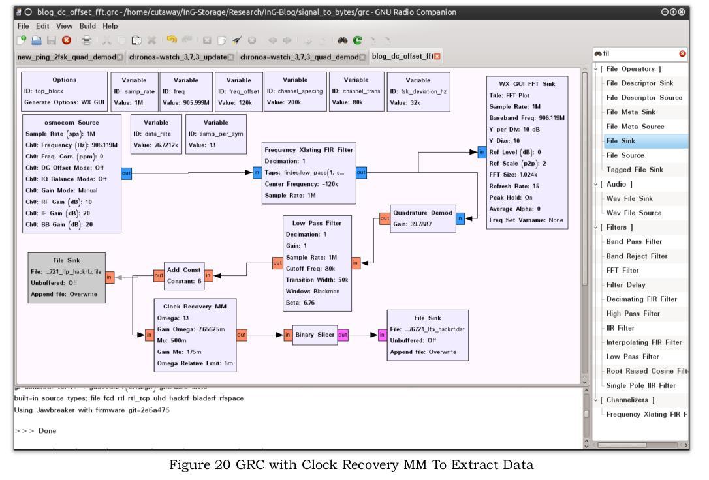Click the Print icon in the toolbar

point(86,40)
